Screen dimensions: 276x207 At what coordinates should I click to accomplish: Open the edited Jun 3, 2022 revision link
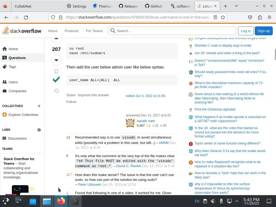(145, 96)
